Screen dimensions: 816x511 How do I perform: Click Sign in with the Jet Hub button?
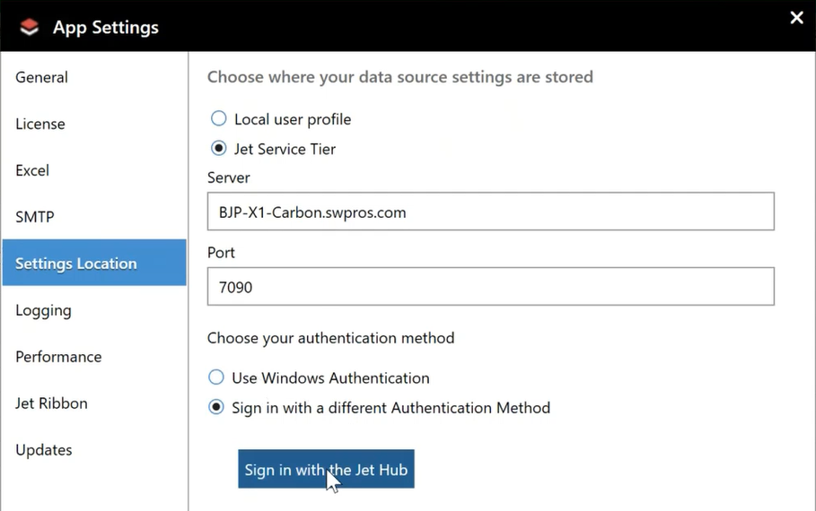point(326,469)
